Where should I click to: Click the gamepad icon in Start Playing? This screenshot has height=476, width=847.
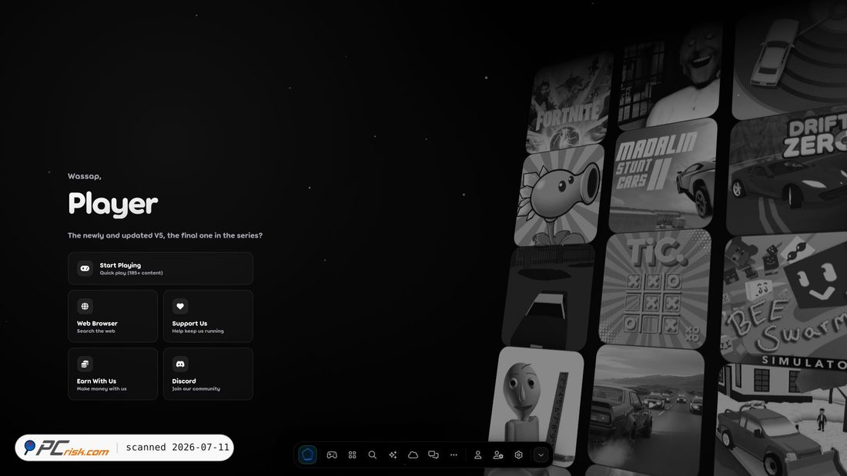pos(85,268)
